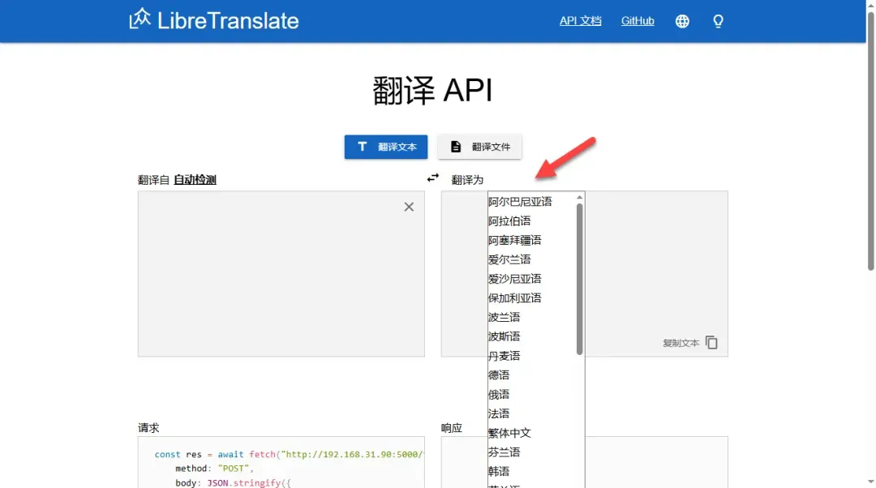Open the API 文档 link
Viewport: 876px width, 488px height.
coord(580,21)
